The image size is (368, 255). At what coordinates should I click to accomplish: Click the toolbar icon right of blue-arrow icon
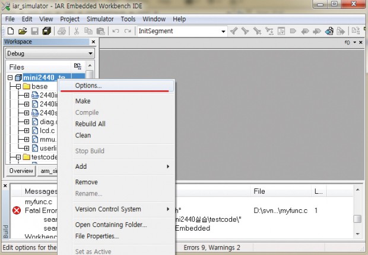point(341,31)
